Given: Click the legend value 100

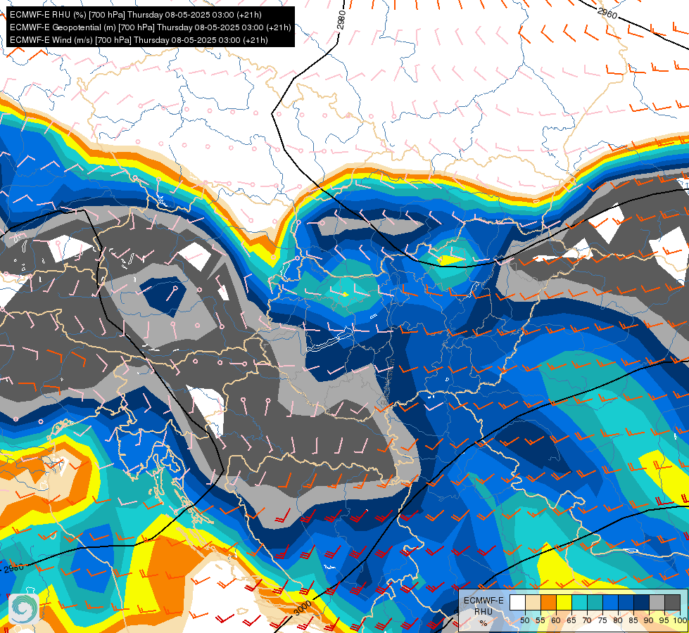Looking at the screenshot, I should (x=681, y=620).
